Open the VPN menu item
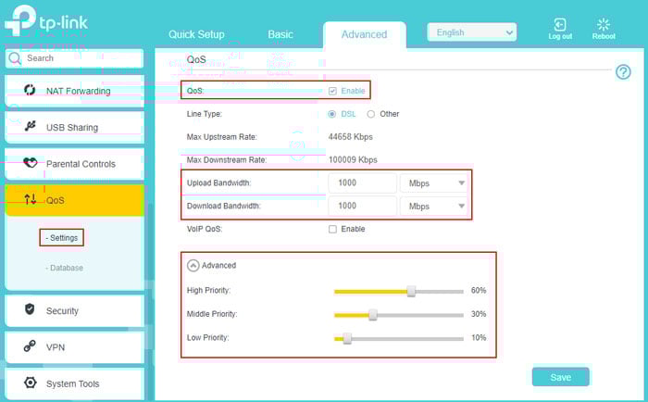This screenshot has width=648, height=402. click(75, 347)
